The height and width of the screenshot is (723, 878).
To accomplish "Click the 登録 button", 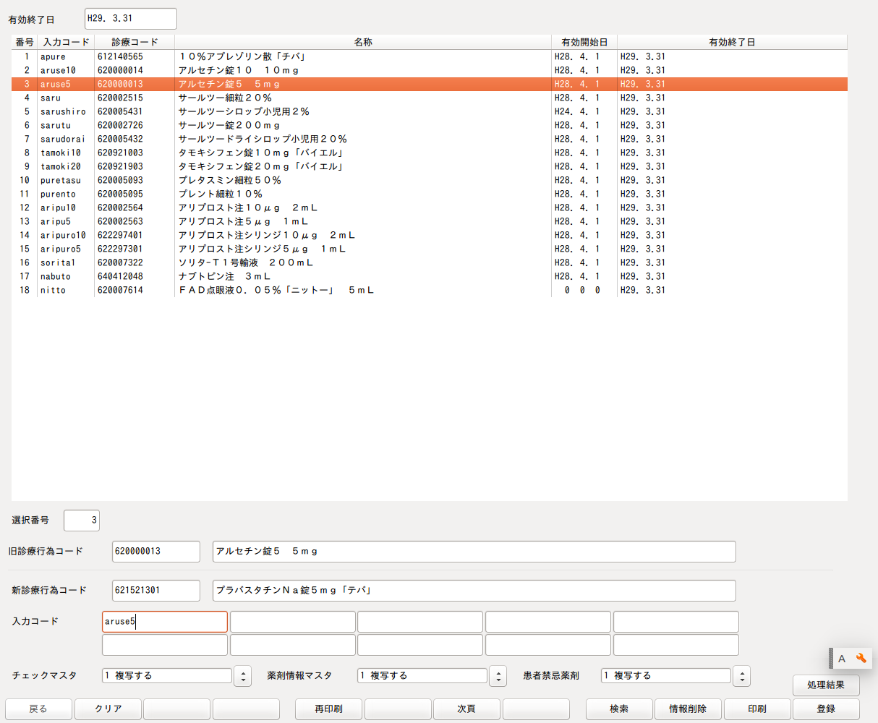I will pos(826,709).
